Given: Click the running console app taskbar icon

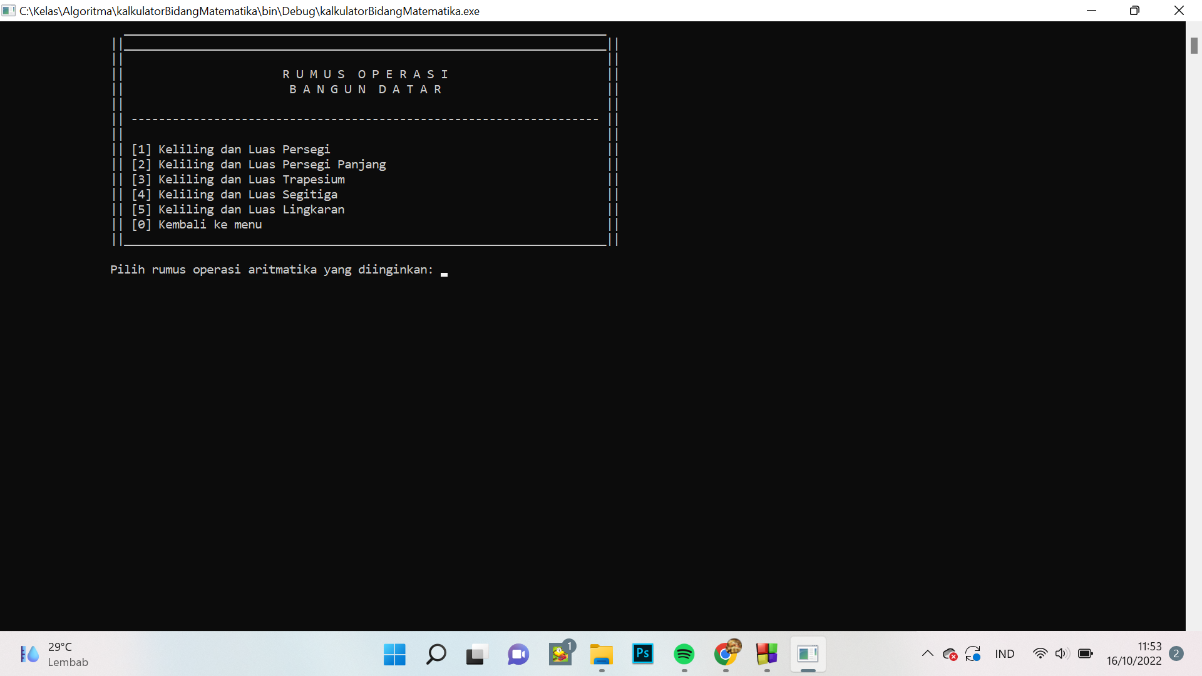Looking at the screenshot, I should [808, 655].
